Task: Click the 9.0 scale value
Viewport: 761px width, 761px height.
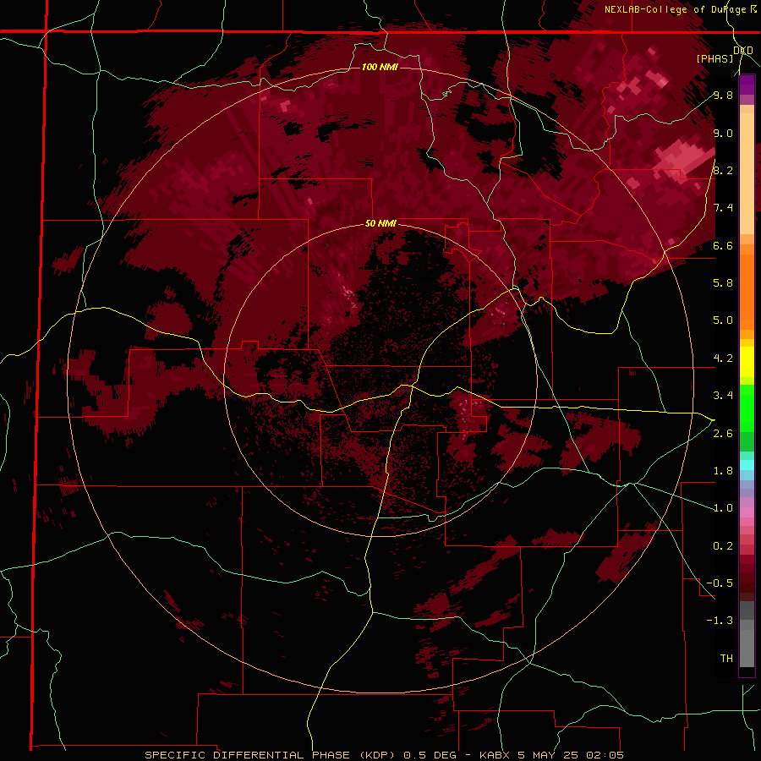Action: pyautogui.click(x=723, y=133)
